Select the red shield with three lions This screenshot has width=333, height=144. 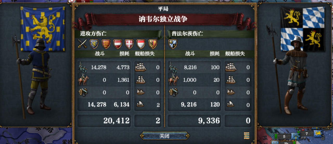click(x=106, y=44)
